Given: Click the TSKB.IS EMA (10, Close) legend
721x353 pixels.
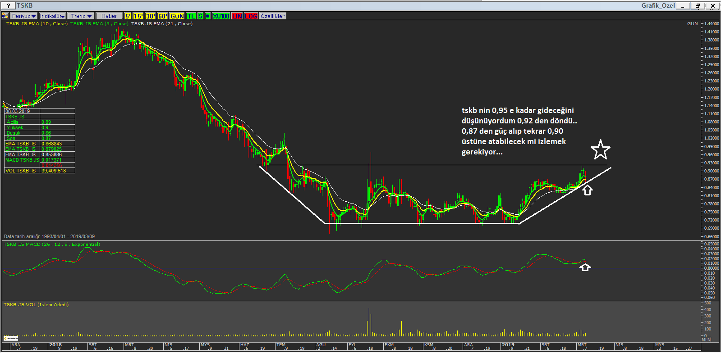Looking at the screenshot, I should (37, 23).
